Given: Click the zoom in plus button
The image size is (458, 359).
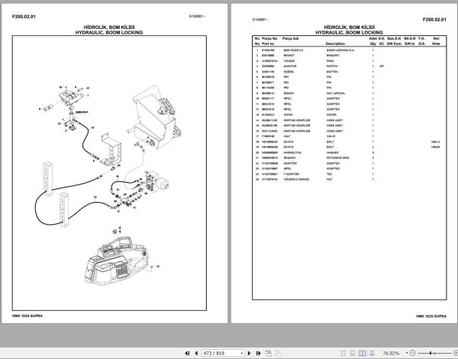Looking at the screenshot, I should coord(456,353).
